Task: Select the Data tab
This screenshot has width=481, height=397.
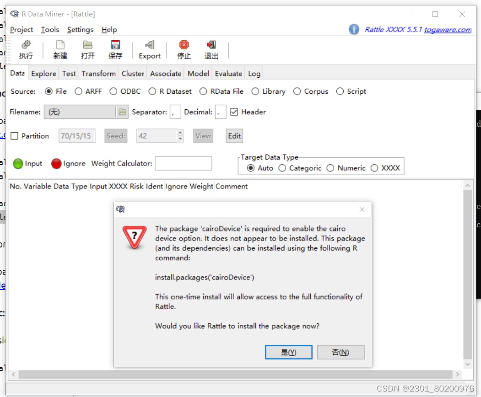Action: tap(17, 73)
